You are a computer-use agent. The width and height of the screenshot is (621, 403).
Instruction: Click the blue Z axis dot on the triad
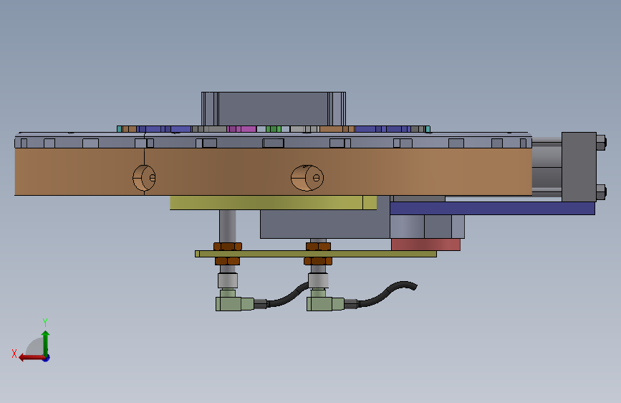tap(47, 358)
